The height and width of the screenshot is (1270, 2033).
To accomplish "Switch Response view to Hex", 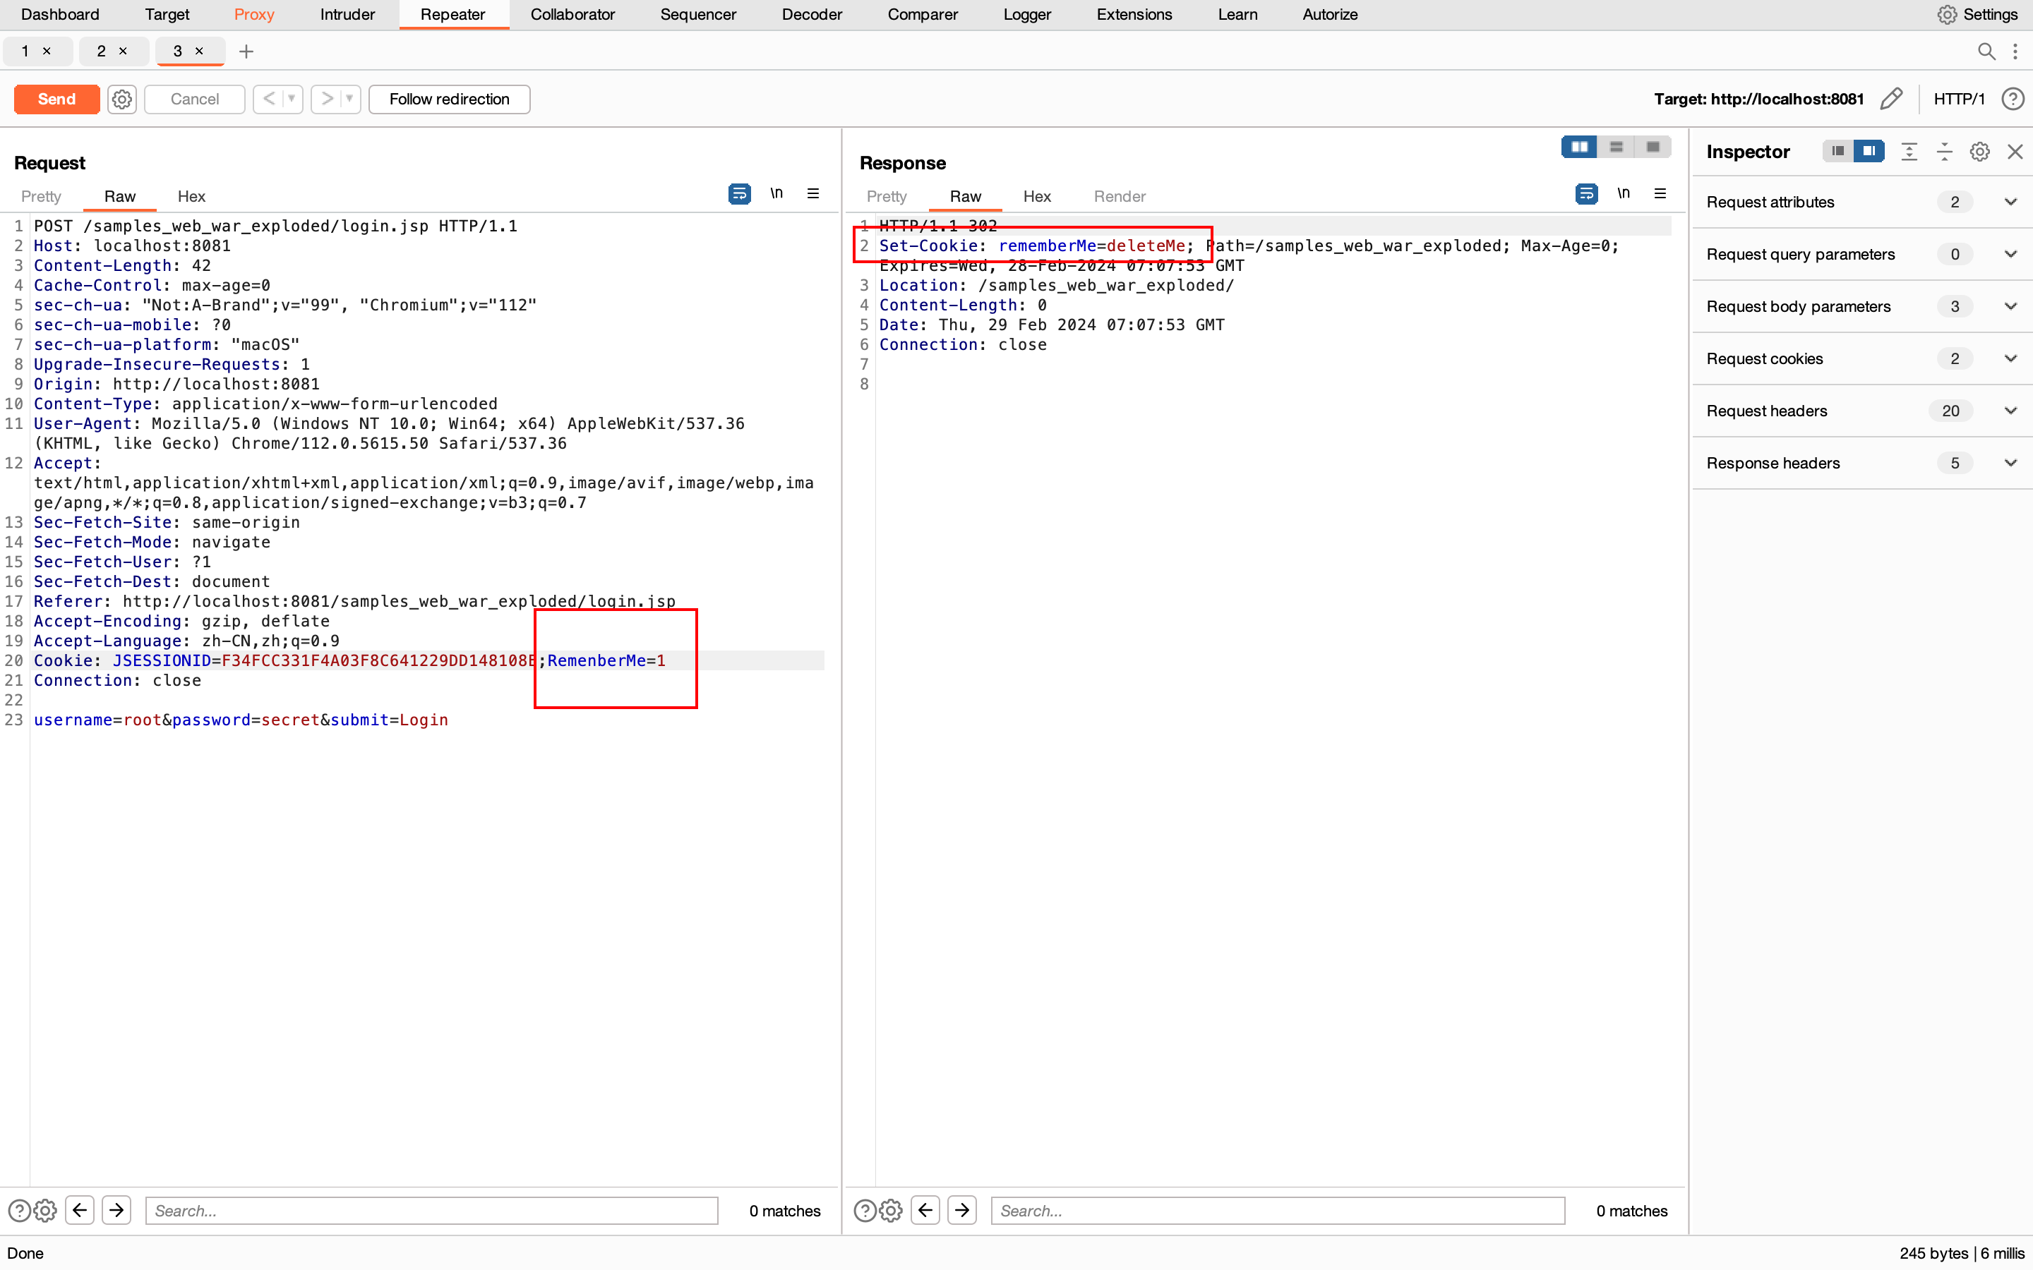I will (x=1037, y=195).
